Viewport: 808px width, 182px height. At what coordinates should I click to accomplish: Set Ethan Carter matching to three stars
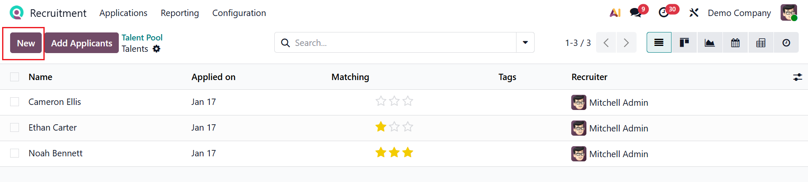click(408, 127)
